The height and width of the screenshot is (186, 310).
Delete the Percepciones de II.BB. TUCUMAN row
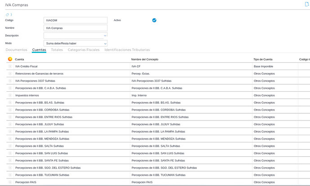click(x=10, y=175)
